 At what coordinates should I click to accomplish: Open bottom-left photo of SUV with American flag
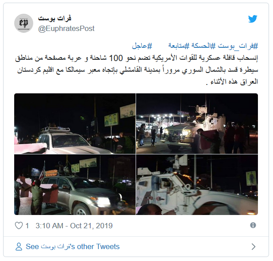pos(75,185)
